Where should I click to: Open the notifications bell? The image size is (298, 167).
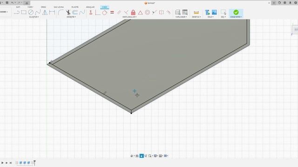pyautogui.click(x=290, y=3)
